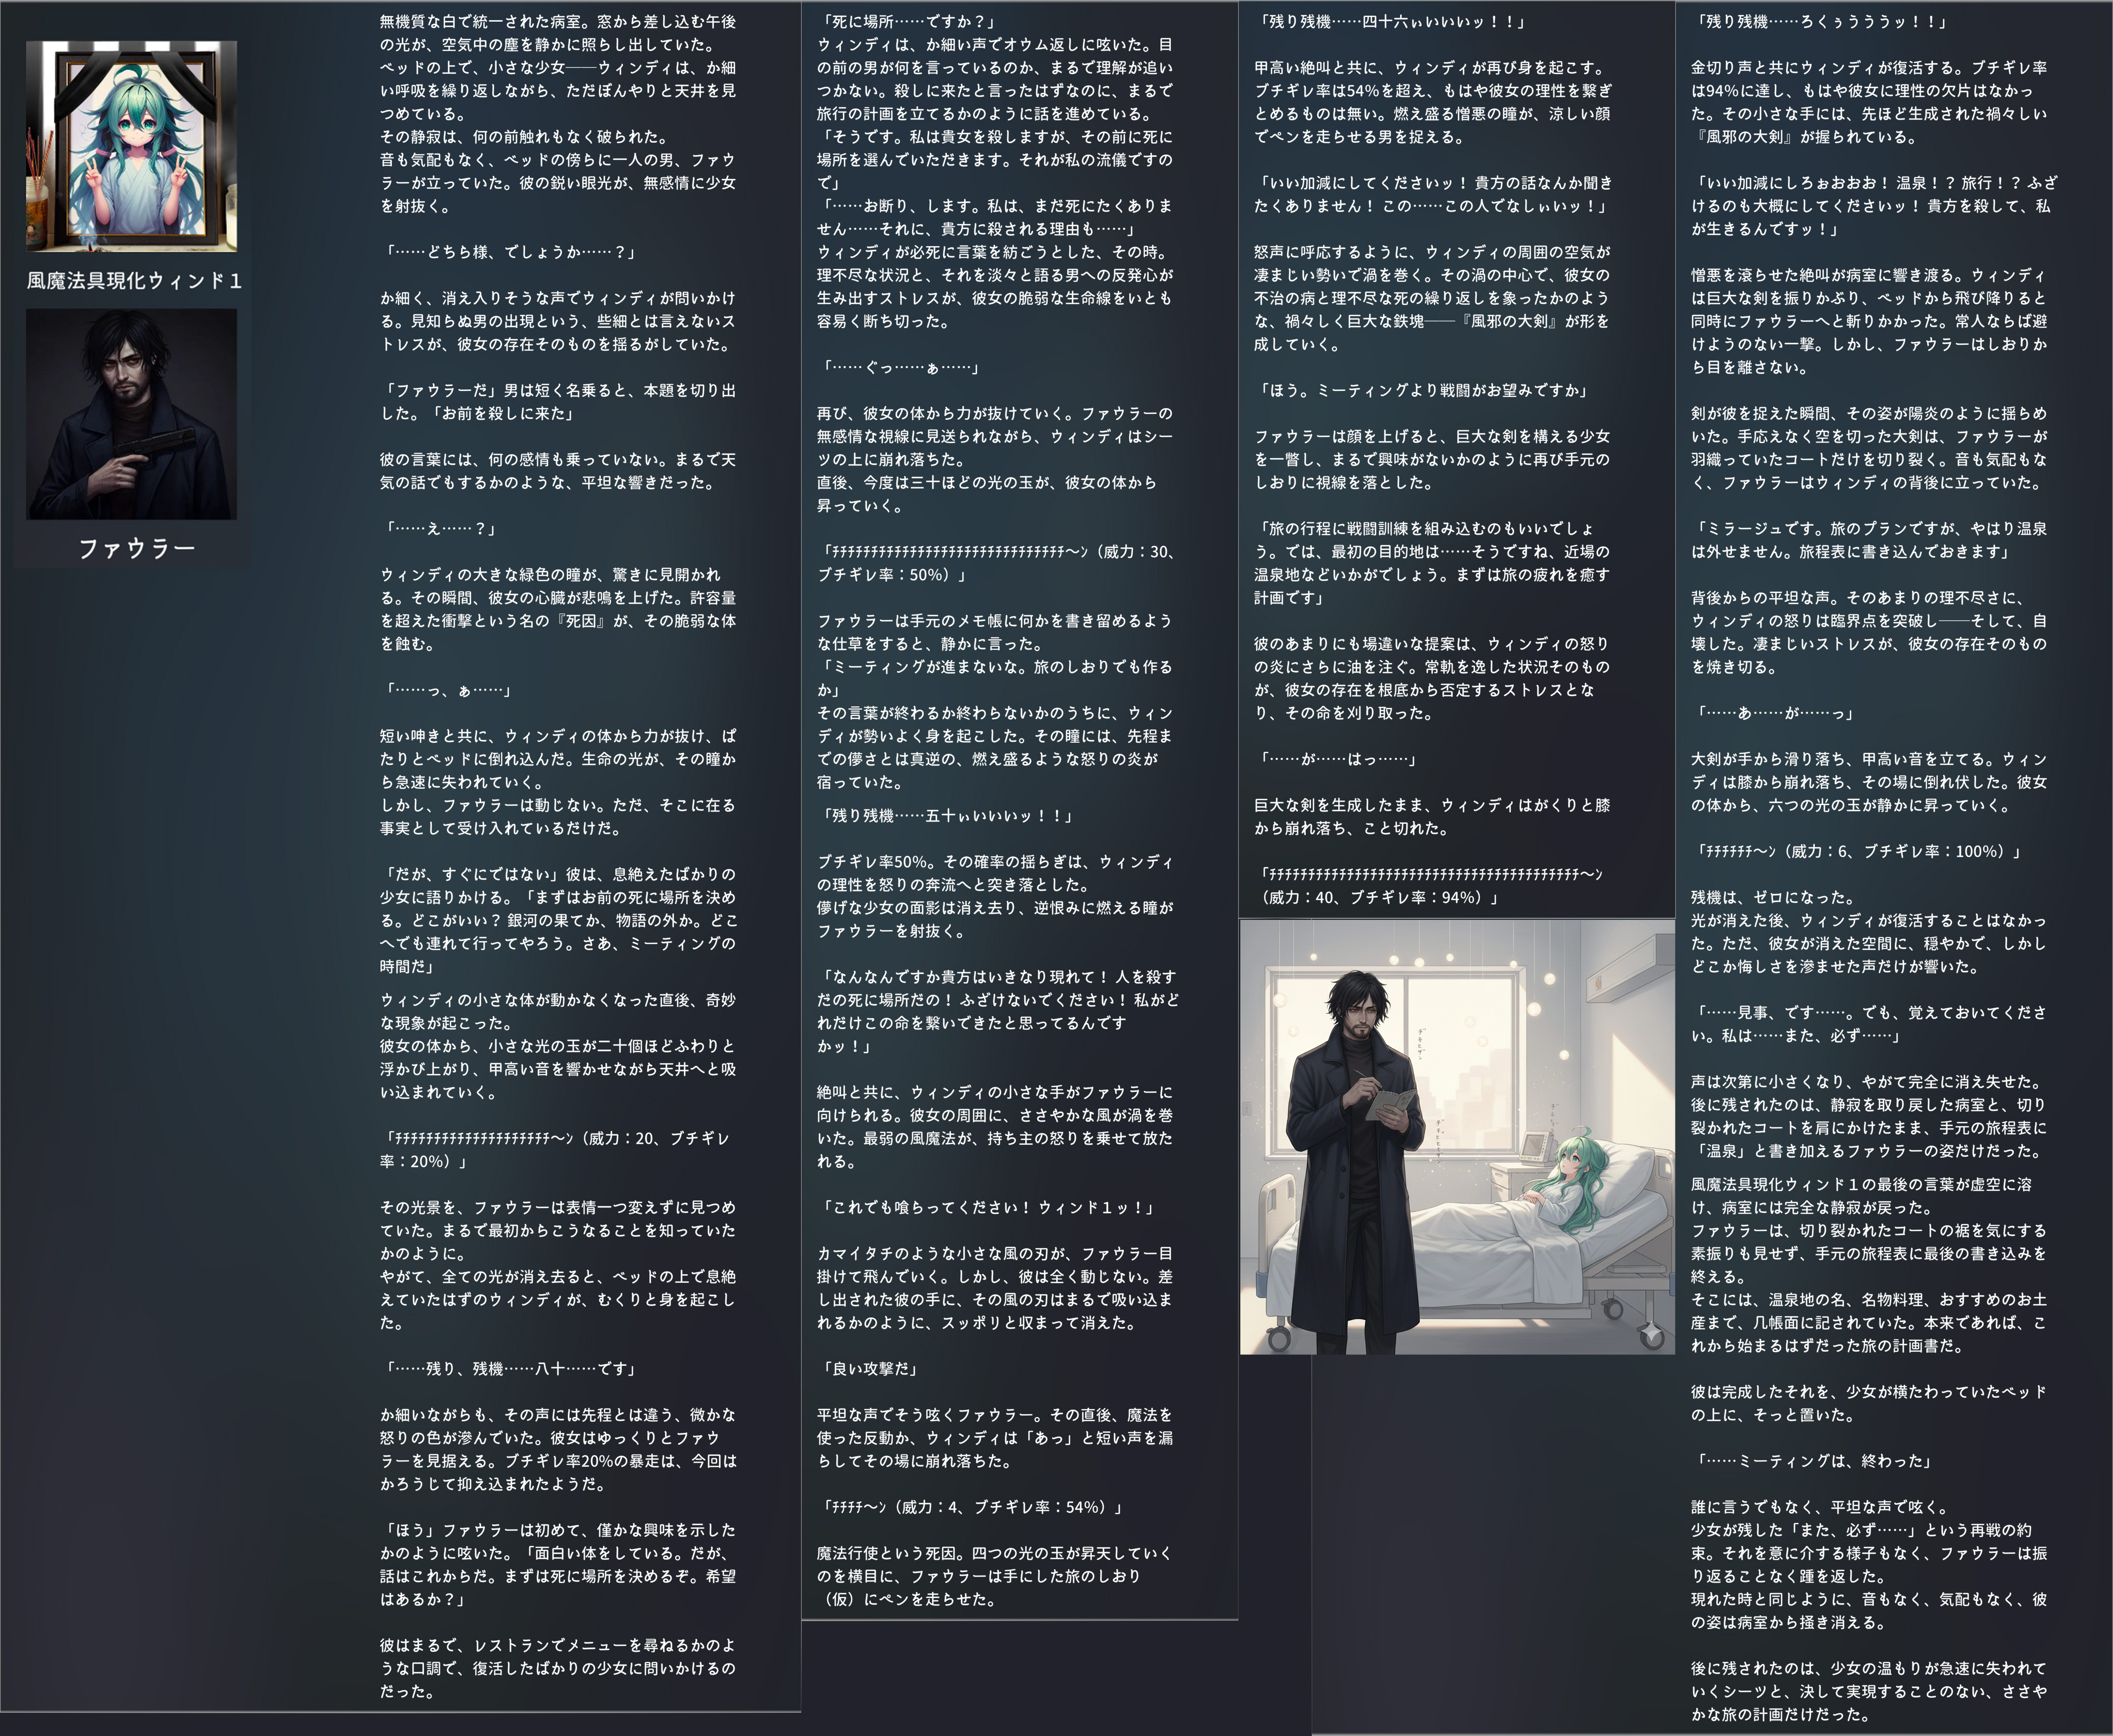The height and width of the screenshot is (1736, 2113).
Task: Click the line 「良い攻撃だ」
Action: click(x=870, y=1368)
